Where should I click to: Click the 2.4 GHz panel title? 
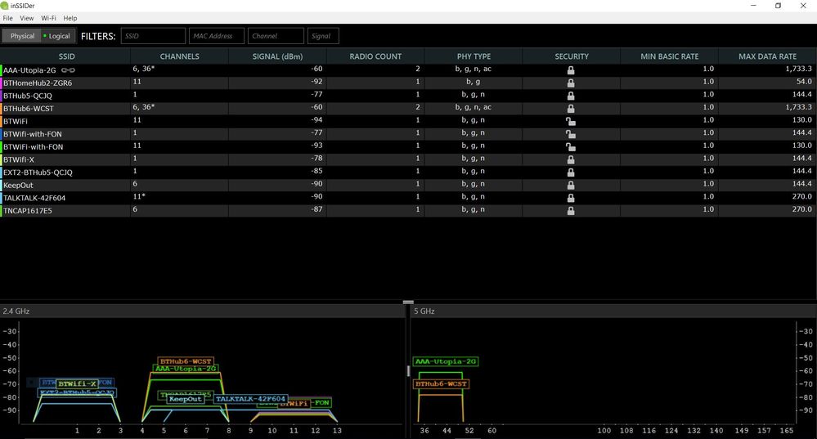click(16, 311)
